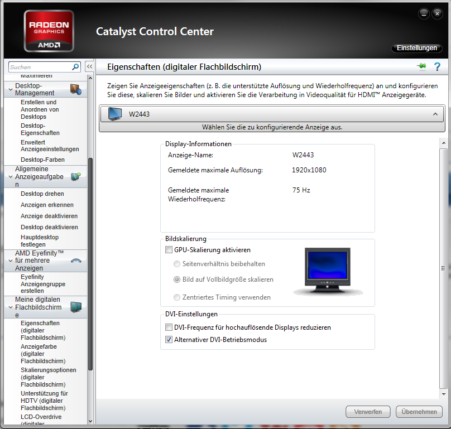Click the content pane scrollbar thumb
The height and width of the screenshot is (429, 451).
point(444,268)
